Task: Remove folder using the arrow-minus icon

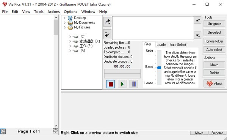Action: point(107,34)
